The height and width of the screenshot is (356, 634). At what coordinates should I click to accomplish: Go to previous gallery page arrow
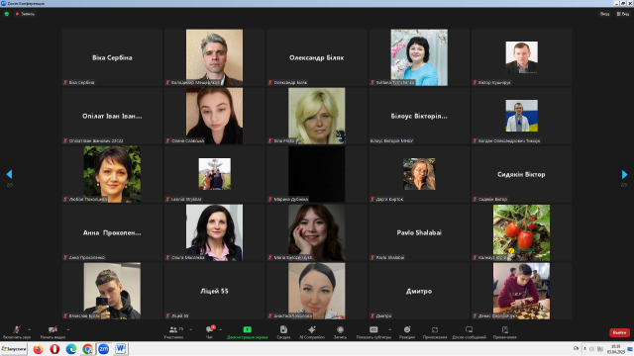[9, 174]
